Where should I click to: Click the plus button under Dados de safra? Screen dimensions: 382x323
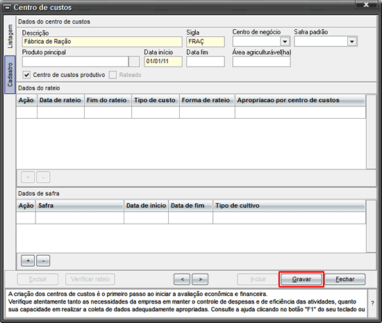(28, 261)
